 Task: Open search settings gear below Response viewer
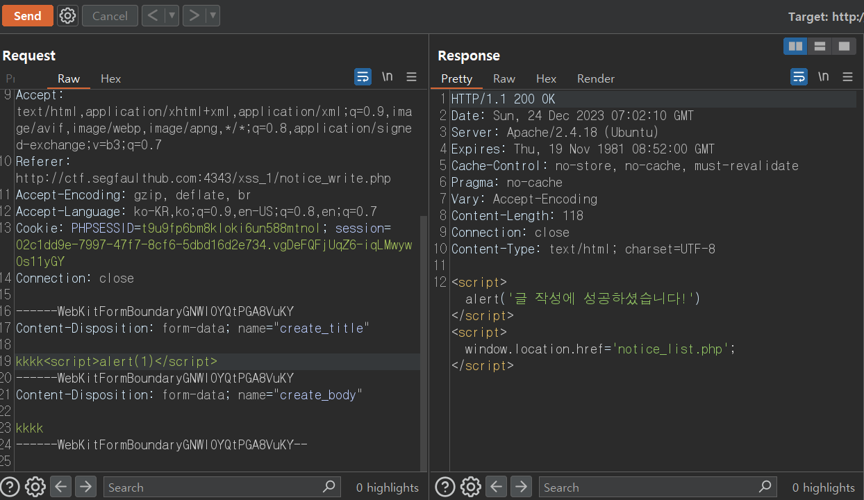[471, 487]
